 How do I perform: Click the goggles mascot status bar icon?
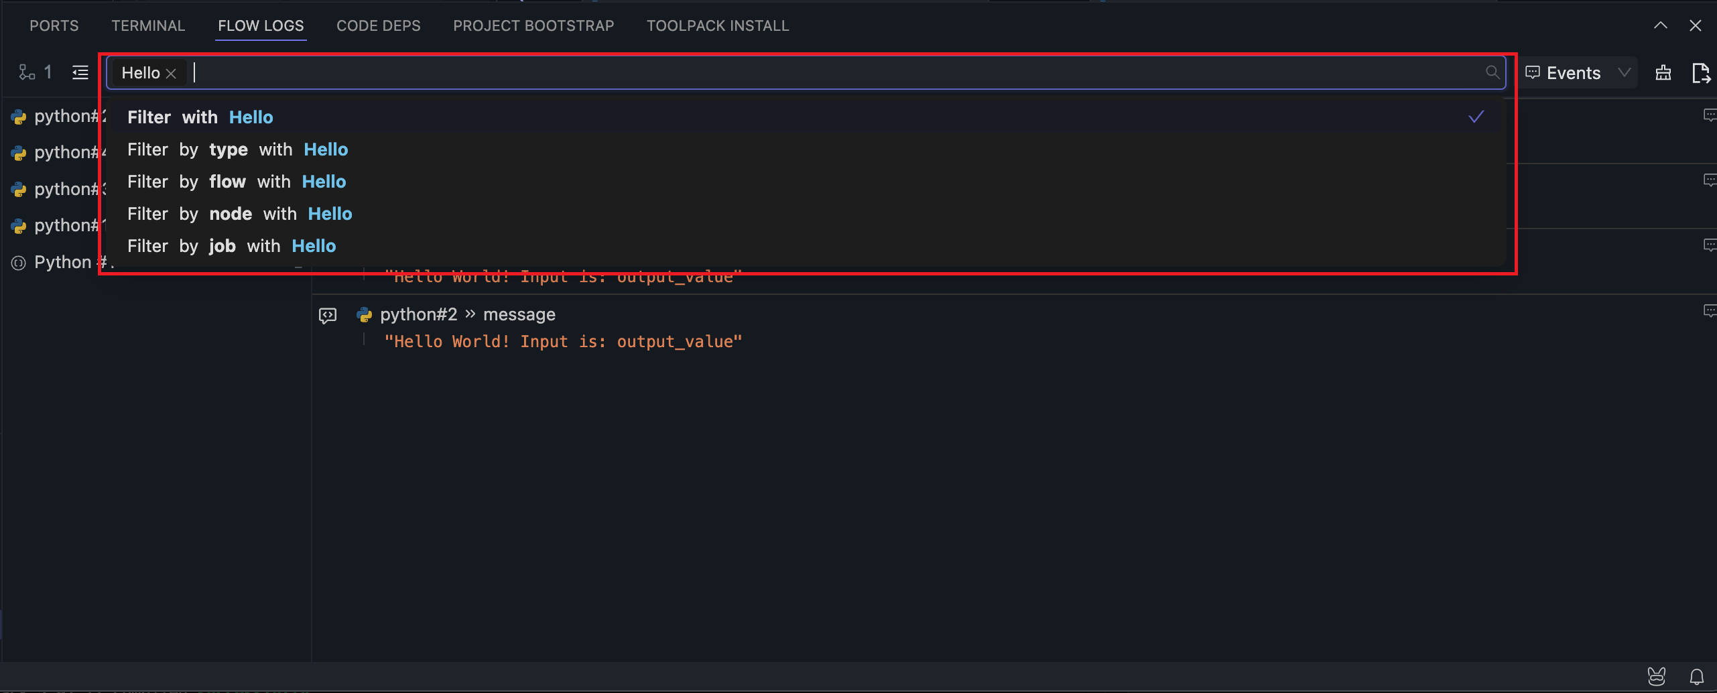(1657, 677)
